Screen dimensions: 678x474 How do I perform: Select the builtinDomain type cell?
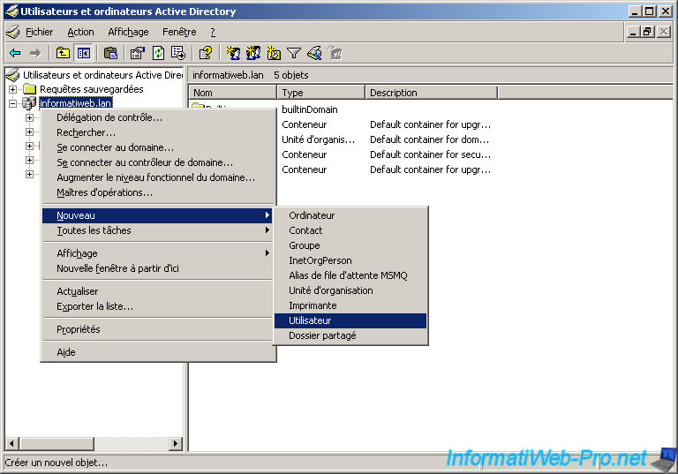pos(310,109)
